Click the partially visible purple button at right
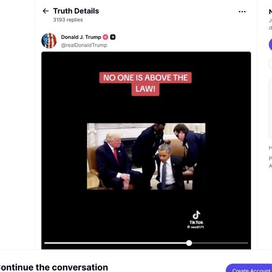The image size is (272, 272). (270, 45)
